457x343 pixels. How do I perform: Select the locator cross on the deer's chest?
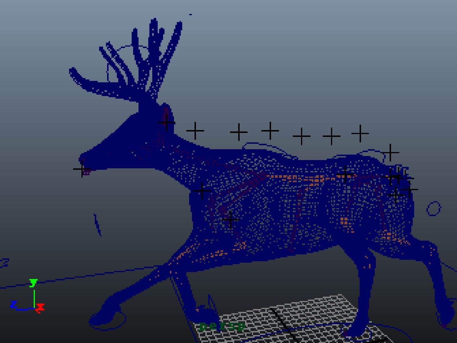click(x=202, y=191)
